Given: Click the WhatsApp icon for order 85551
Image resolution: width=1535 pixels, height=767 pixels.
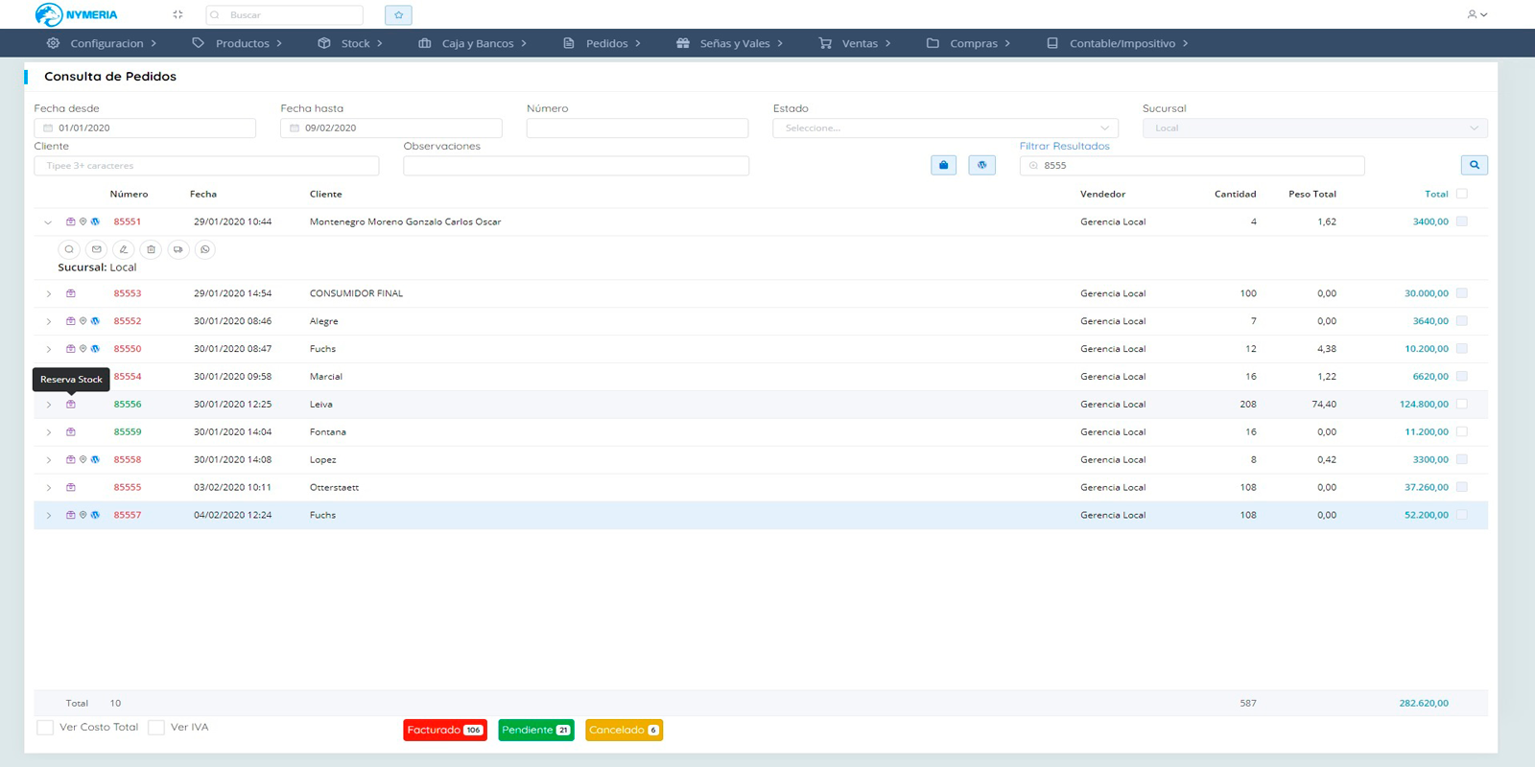Looking at the screenshot, I should point(204,249).
